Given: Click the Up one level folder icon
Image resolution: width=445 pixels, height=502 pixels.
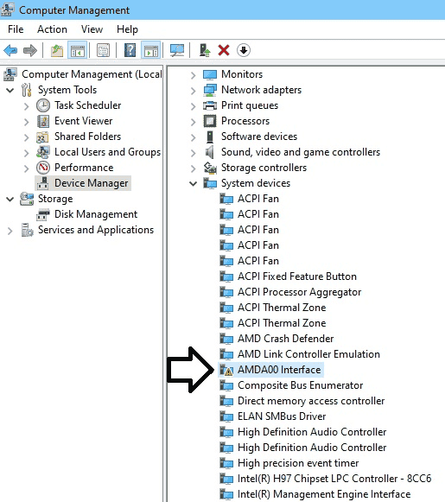Looking at the screenshot, I should (x=57, y=50).
